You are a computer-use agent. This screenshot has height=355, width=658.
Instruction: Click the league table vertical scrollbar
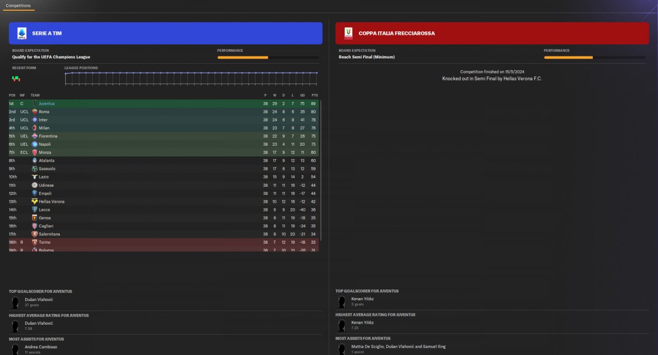tap(321, 170)
